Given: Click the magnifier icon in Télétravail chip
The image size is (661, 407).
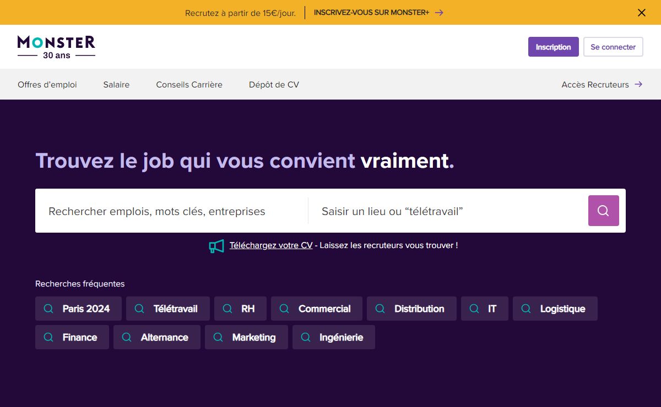Looking at the screenshot, I should click(x=139, y=309).
